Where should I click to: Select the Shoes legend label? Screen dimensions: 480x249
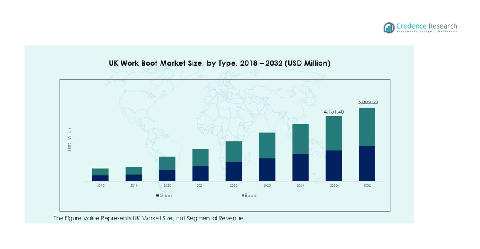pyautogui.click(x=166, y=196)
